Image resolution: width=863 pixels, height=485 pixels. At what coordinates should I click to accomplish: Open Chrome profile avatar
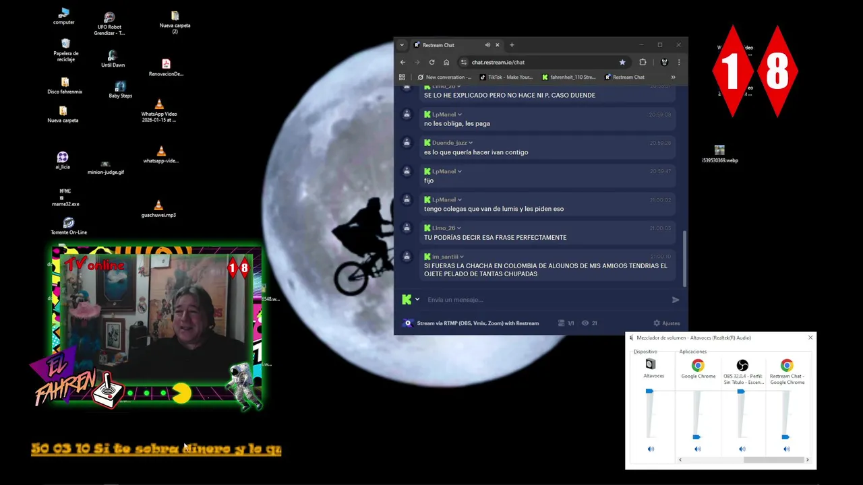click(x=664, y=62)
